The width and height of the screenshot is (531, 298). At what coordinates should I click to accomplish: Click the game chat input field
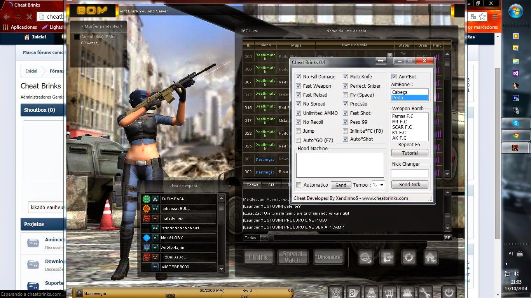358,237
